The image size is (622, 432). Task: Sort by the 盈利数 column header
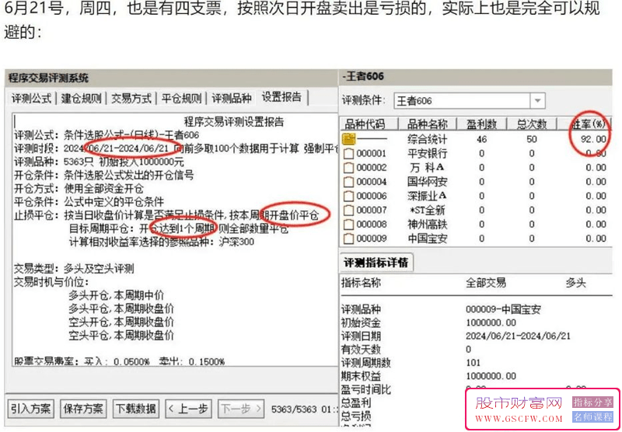(x=481, y=124)
